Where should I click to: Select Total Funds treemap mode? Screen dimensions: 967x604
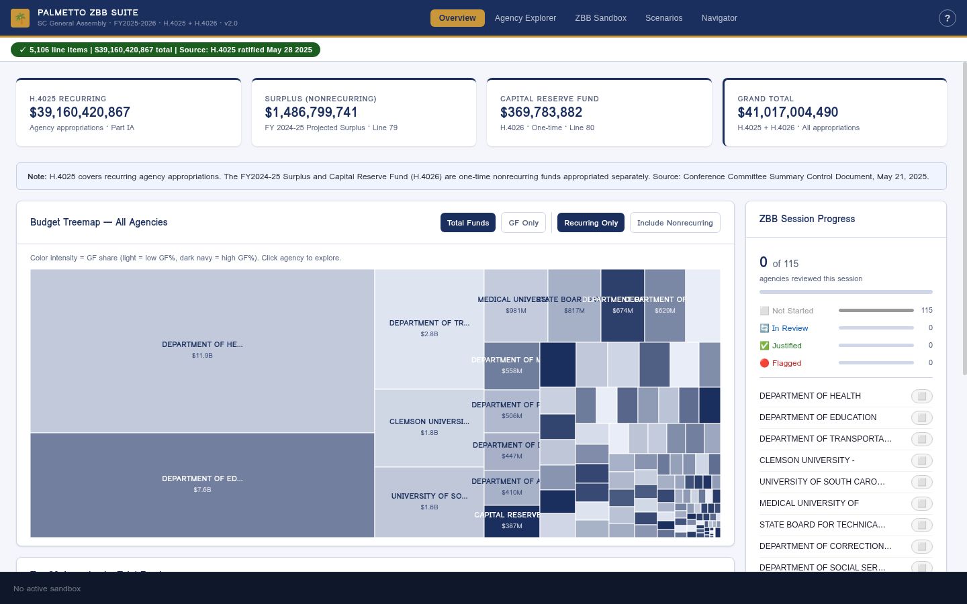pyautogui.click(x=468, y=223)
